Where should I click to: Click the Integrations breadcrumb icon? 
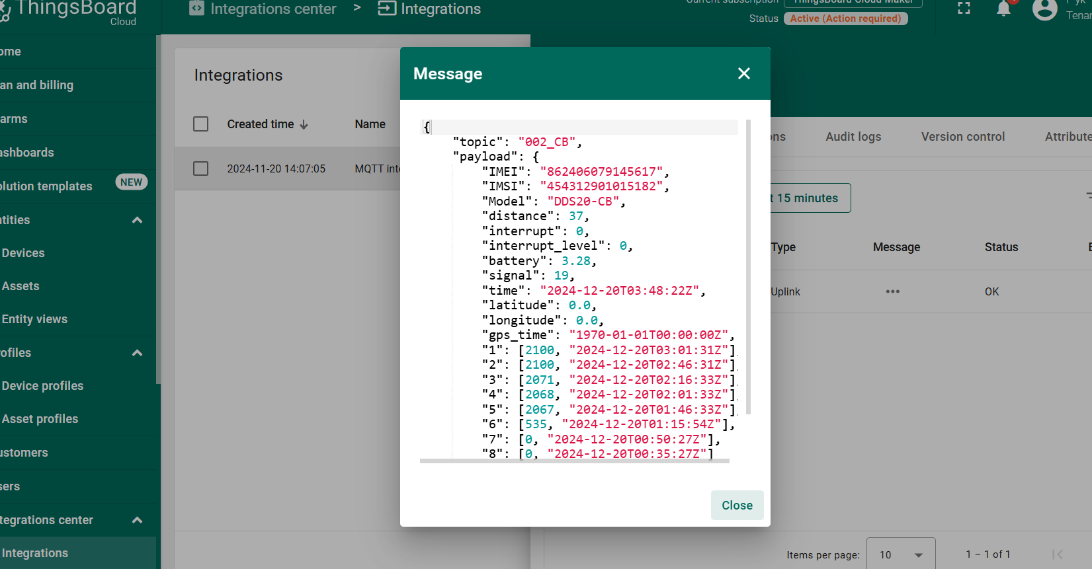[386, 9]
